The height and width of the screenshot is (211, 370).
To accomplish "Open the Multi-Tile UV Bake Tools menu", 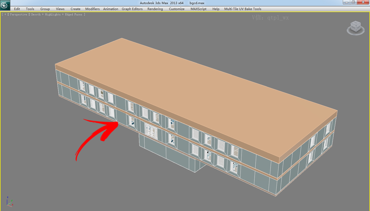I will coord(243,9).
